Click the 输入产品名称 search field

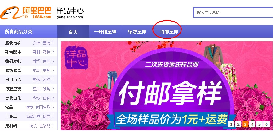click(233, 12)
